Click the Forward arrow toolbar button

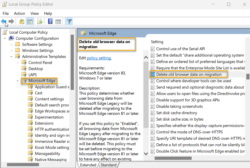(x=11, y=22)
